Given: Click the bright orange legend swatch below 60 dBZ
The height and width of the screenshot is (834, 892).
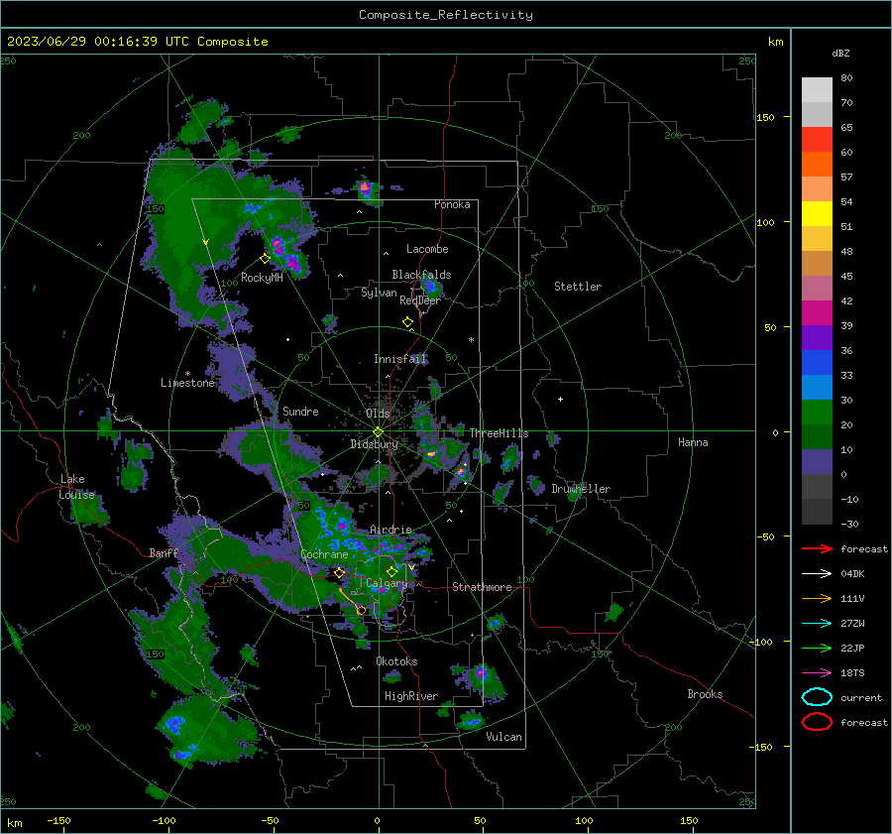Looking at the screenshot, I should (817, 165).
